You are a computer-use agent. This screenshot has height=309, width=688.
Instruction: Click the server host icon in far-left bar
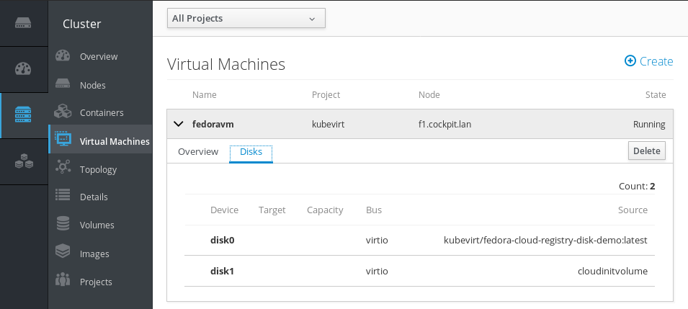[24, 22]
